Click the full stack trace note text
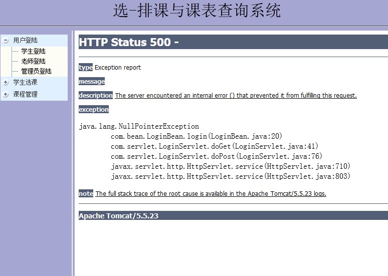388x276 pixels. (211, 194)
